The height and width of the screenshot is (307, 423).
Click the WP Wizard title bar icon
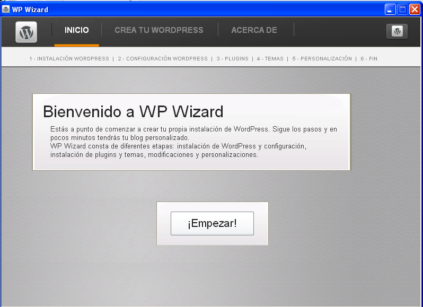(x=6, y=10)
